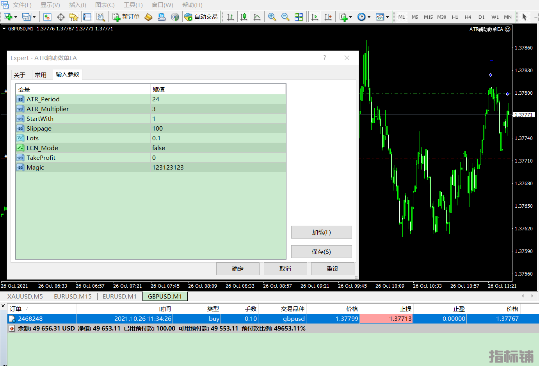Open the 图表(C) menu
The width and height of the screenshot is (539, 366).
[105, 5]
